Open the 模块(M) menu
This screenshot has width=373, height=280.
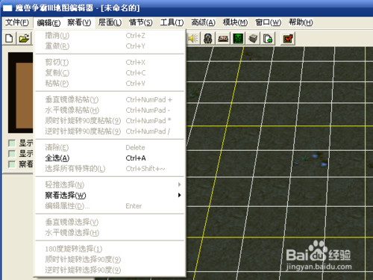point(235,22)
